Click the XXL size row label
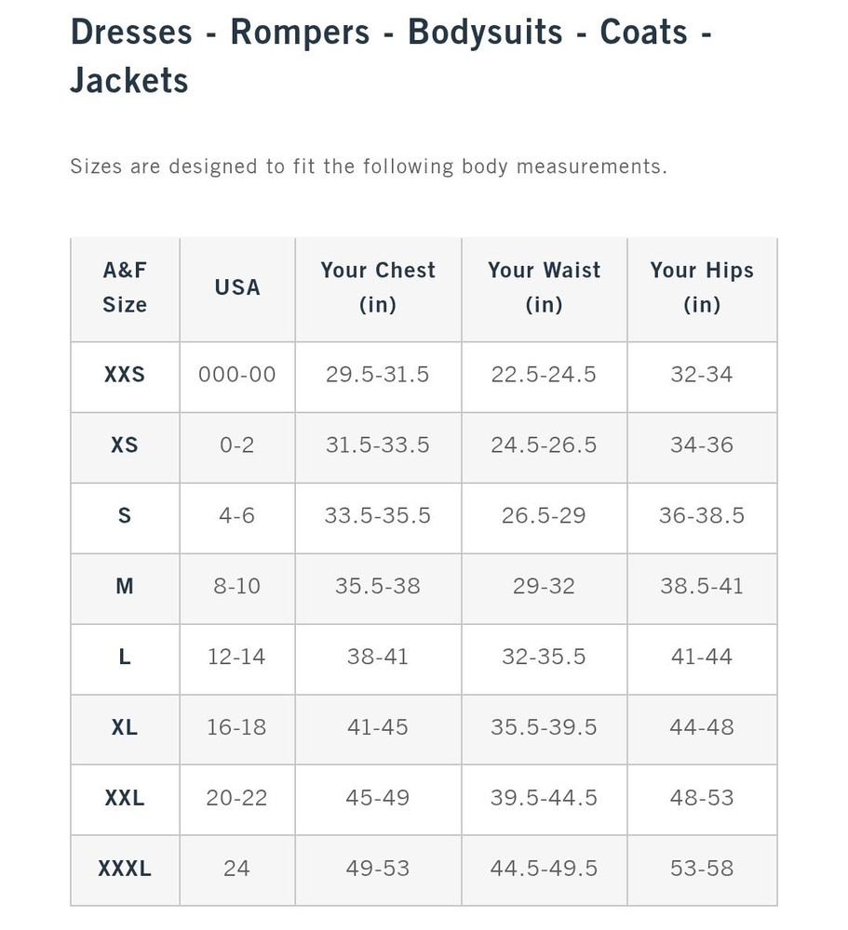Image resolution: width=848 pixels, height=930 pixels. pyautogui.click(x=125, y=798)
